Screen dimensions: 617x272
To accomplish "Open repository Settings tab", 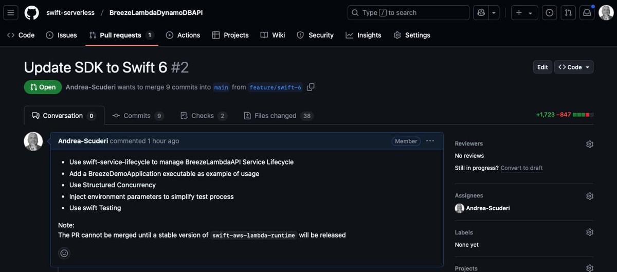I will click(x=412, y=35).
